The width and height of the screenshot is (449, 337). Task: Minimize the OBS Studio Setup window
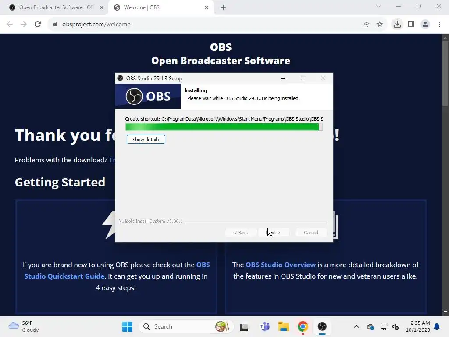(283, 78)
